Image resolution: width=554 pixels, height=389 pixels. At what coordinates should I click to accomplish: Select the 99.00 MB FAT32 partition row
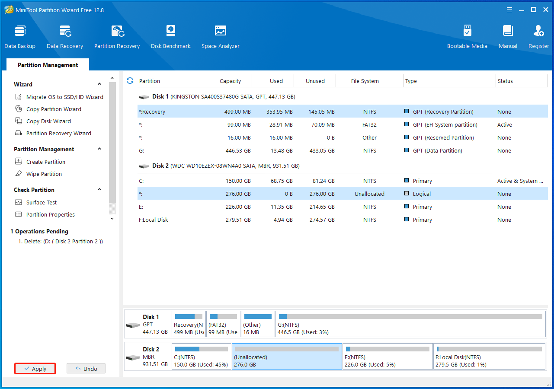click(343, 124)
